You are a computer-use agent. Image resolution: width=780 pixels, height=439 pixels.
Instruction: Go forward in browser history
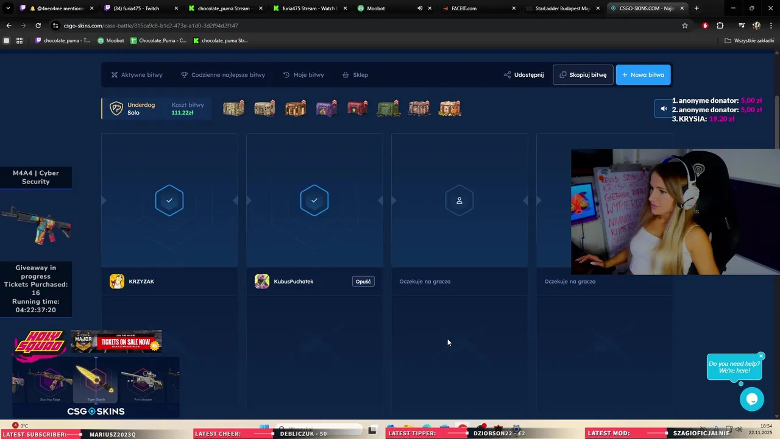click(23, 26)
